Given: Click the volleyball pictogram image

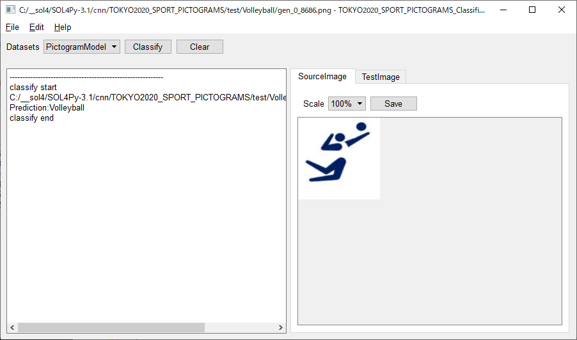Looking at the screenshot, I should click(339, 158).
